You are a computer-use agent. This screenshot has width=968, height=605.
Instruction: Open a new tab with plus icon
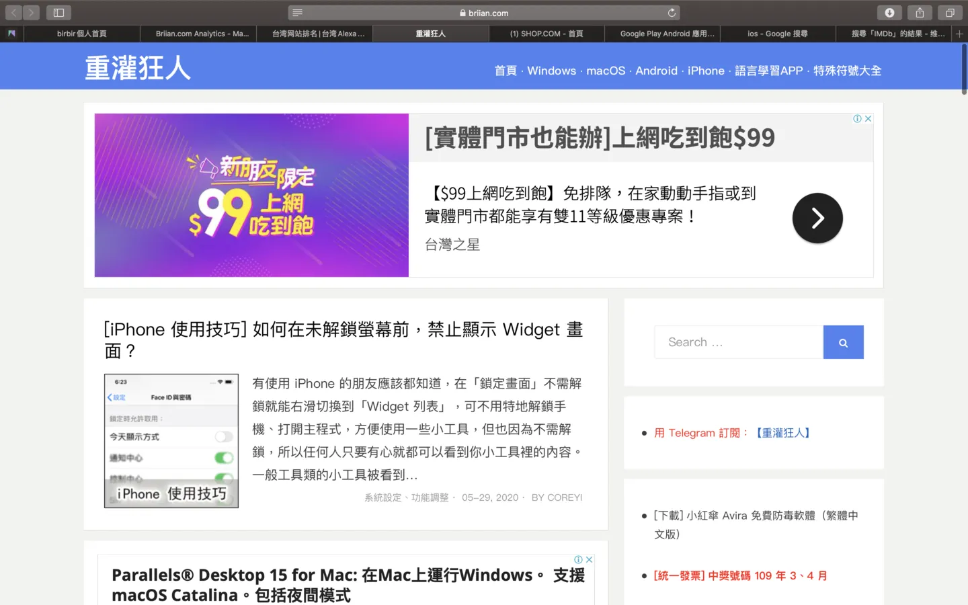pyautogui.click(x=959, y=34)
